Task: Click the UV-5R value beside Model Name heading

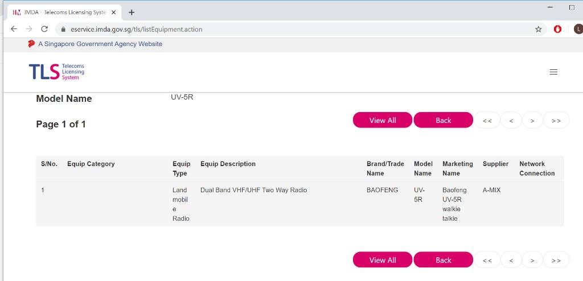Action: 182,98
